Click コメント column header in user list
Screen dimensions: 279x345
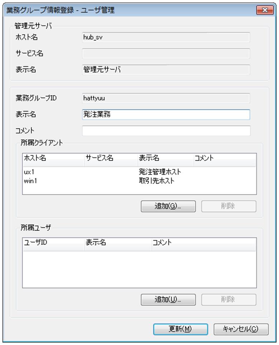[x=203, y=244]
